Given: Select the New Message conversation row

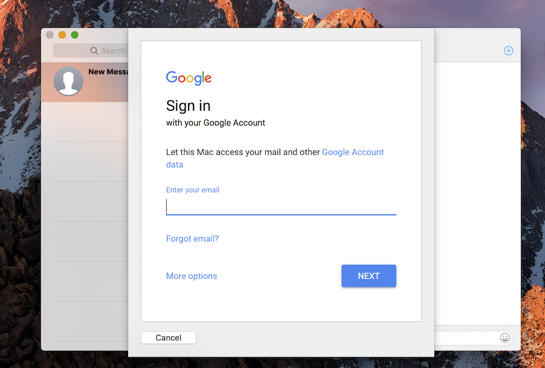Looking at the screenshot, I should pyautogui.click(x=84, y=82).
